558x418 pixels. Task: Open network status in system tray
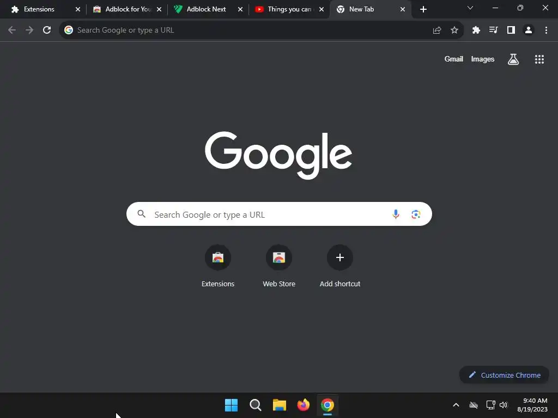[490, 405]
